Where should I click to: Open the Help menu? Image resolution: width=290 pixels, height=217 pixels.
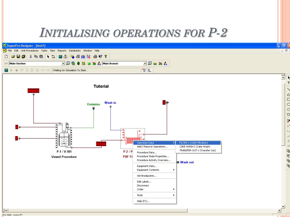point(97,51)
